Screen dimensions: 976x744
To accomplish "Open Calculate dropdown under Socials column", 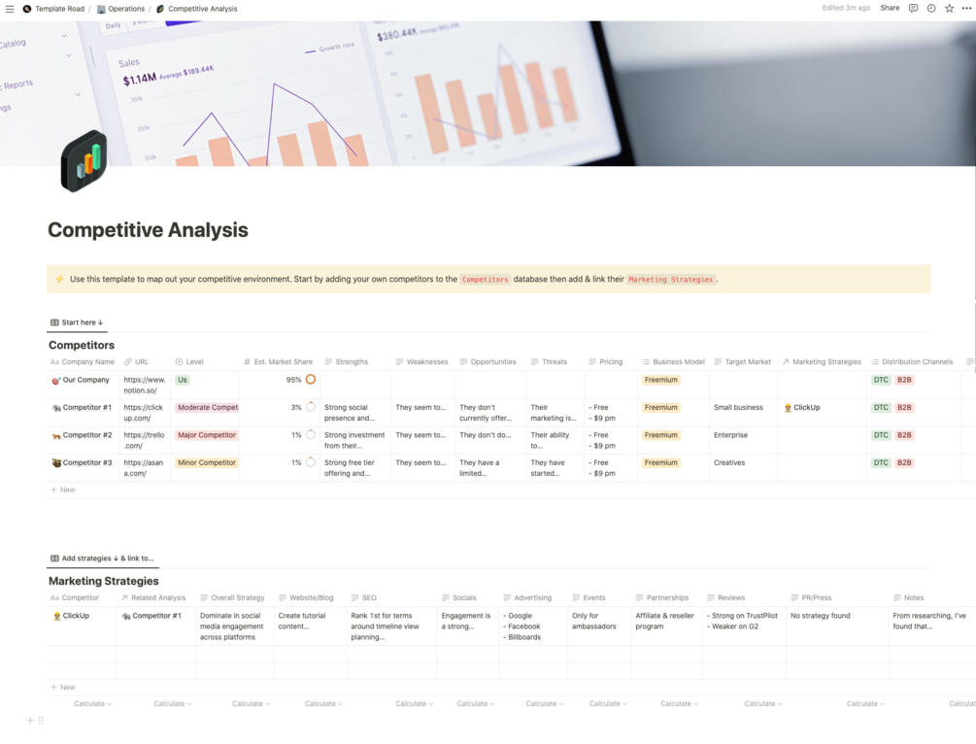I will coord(476,703).
